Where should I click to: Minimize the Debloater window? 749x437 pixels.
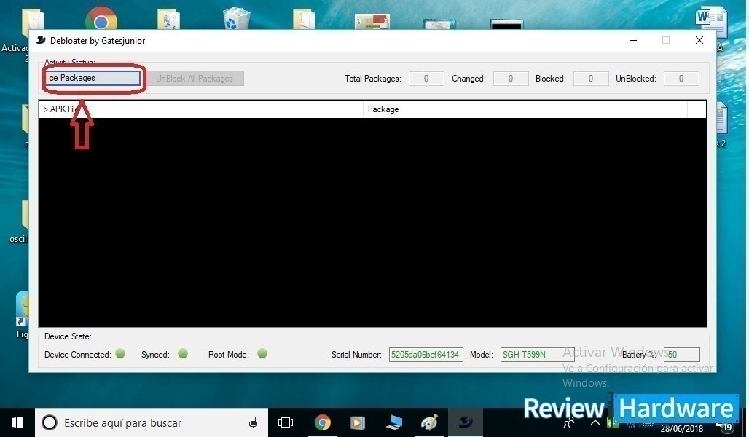(633, 41)
